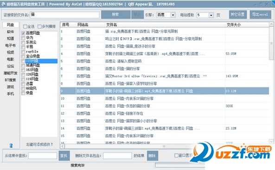
Task: Uncheck the 百度网盘 checkbox
Action: click(x=23, y=33)
